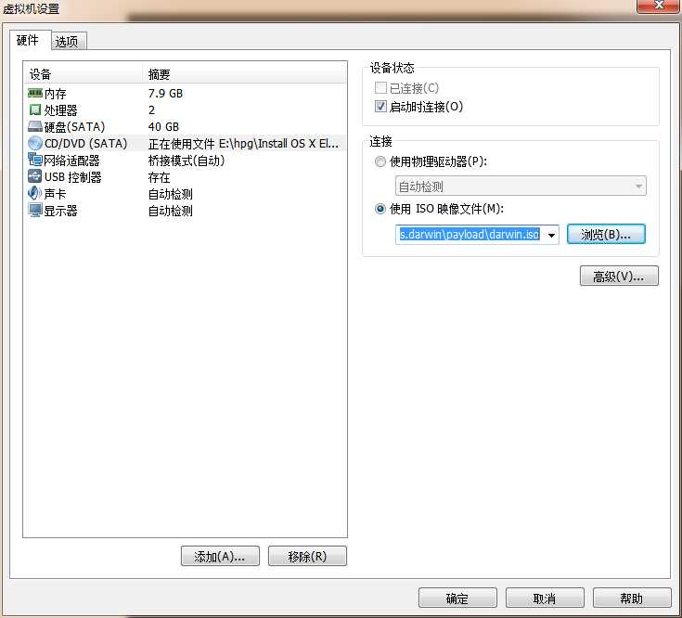
Task: Select 使用 ISO 映像文件(M) radio button
Action: click(380, 209)
